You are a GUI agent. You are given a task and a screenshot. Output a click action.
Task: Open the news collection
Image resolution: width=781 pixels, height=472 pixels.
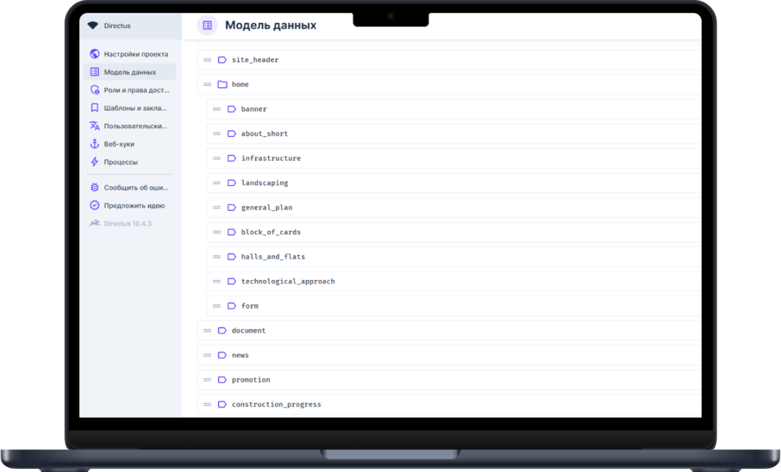[x=449, y=355]
